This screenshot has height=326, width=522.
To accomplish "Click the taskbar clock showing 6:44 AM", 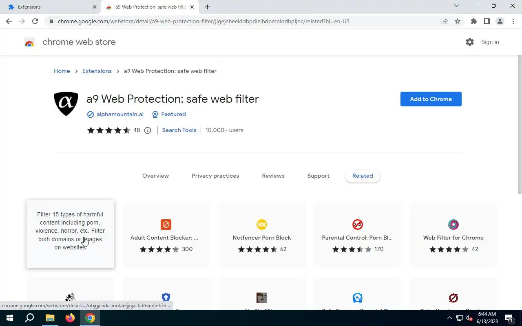I will (x=487, y=318).
